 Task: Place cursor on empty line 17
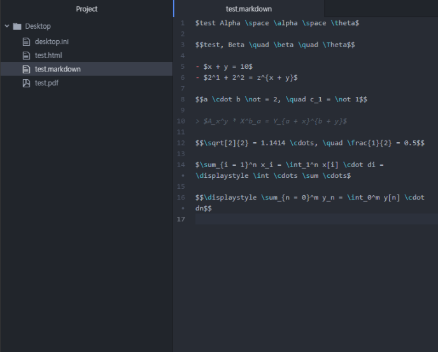(x=316, y=219)
